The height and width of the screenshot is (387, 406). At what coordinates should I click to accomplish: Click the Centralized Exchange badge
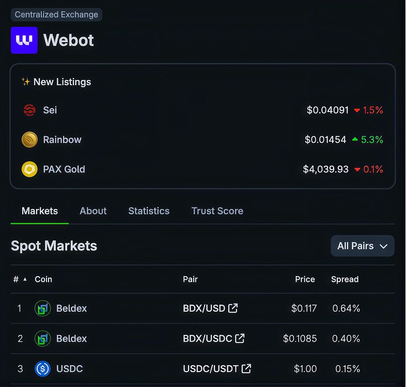(x=56, y=14)
